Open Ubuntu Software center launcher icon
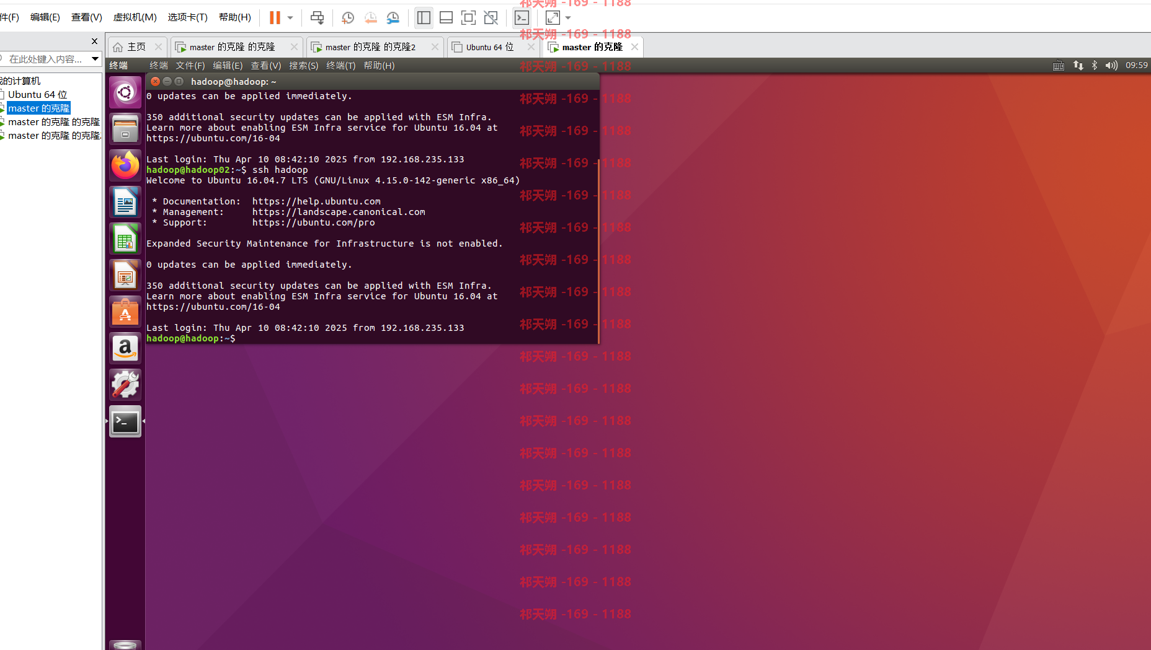1151x650 pixels. (x=125, y=312)
